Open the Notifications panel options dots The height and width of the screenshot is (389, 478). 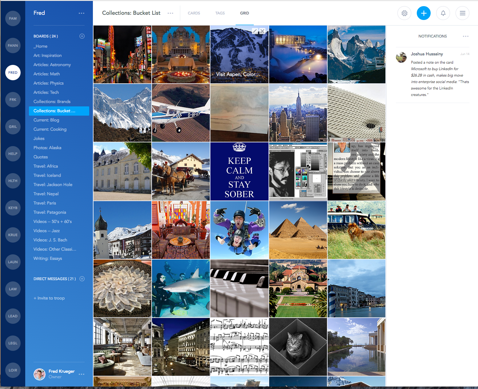(x=466, y=36)
